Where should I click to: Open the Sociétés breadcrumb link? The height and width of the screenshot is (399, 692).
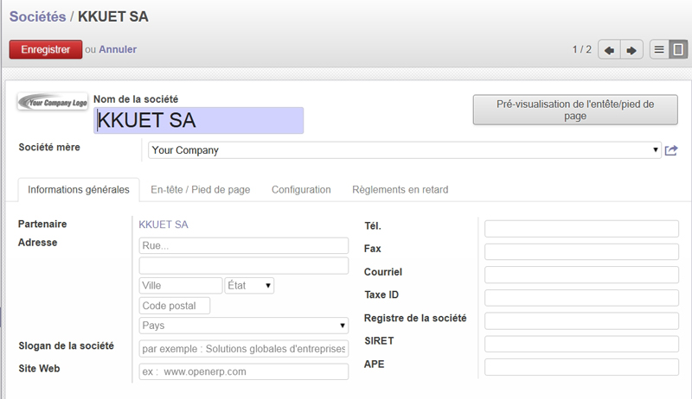tap(37, 16)
